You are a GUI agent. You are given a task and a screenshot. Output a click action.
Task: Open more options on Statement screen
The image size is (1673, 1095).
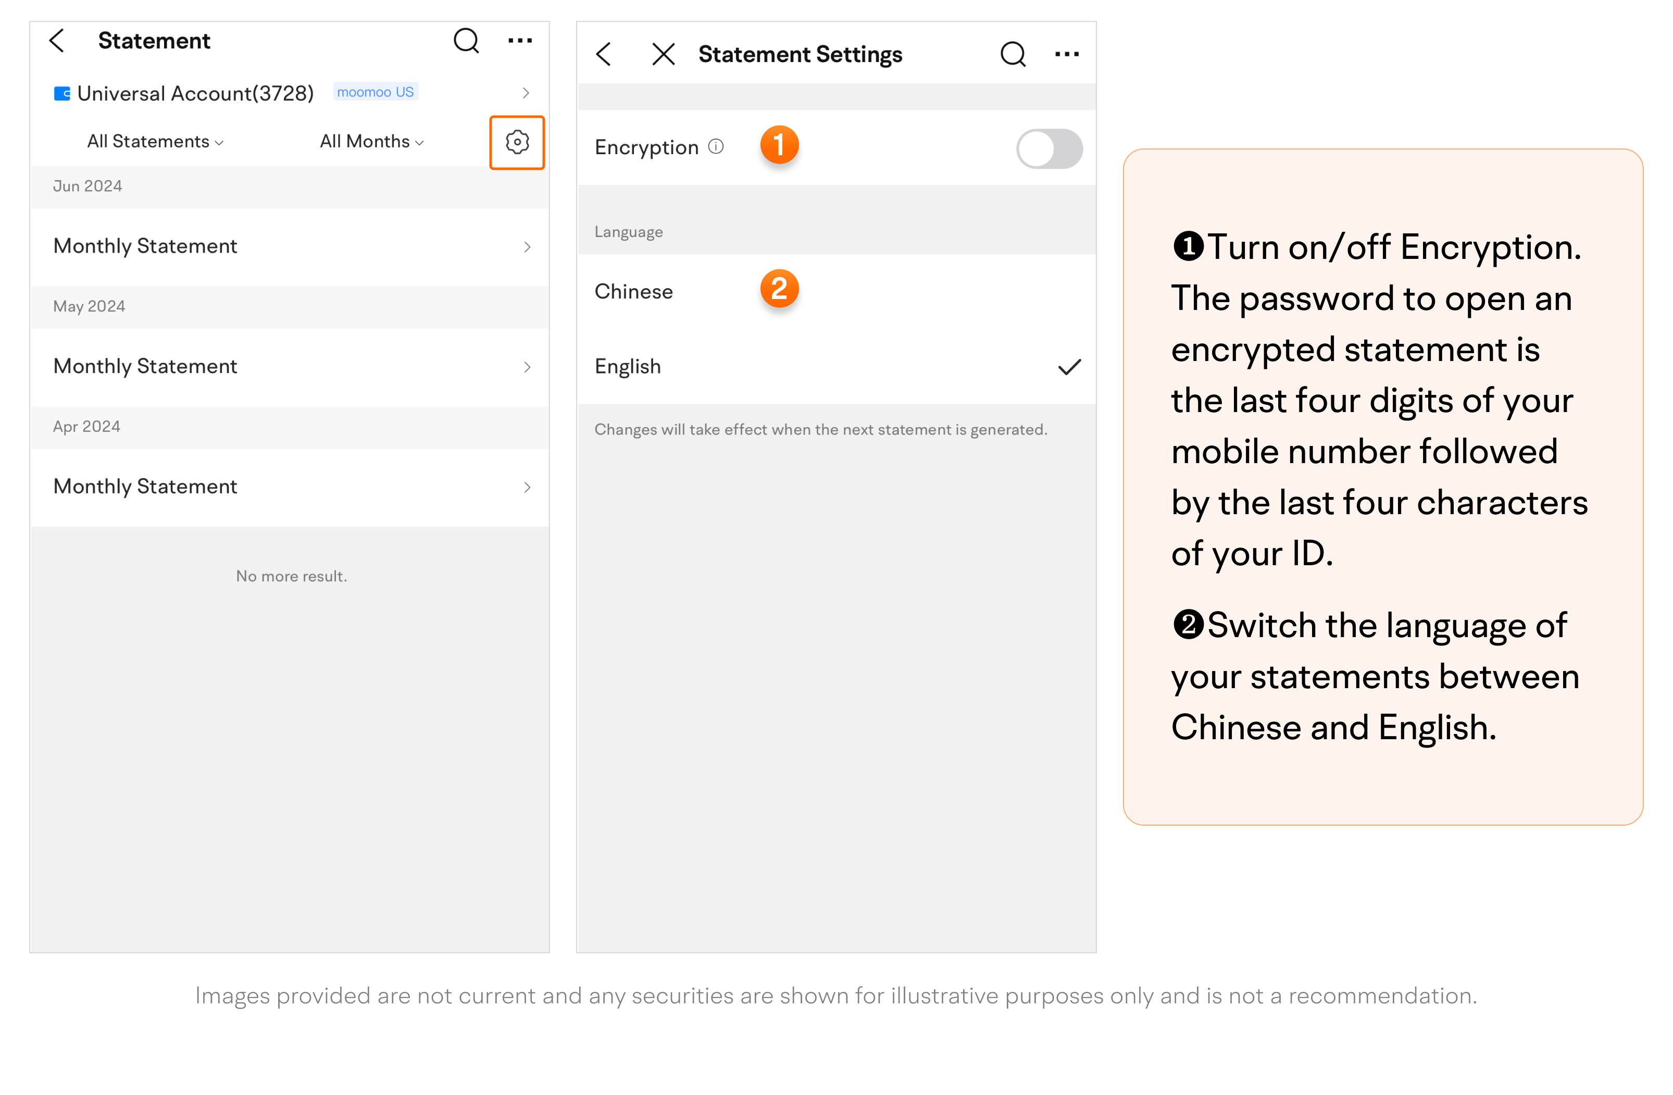[520, 41]
